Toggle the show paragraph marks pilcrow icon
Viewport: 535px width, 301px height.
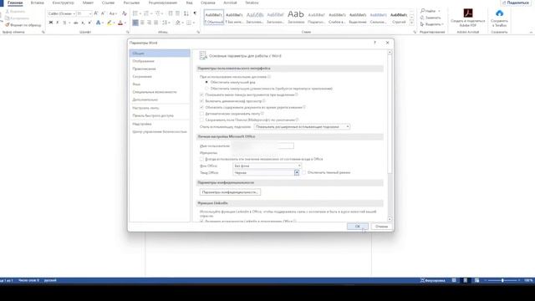(195, 13)
